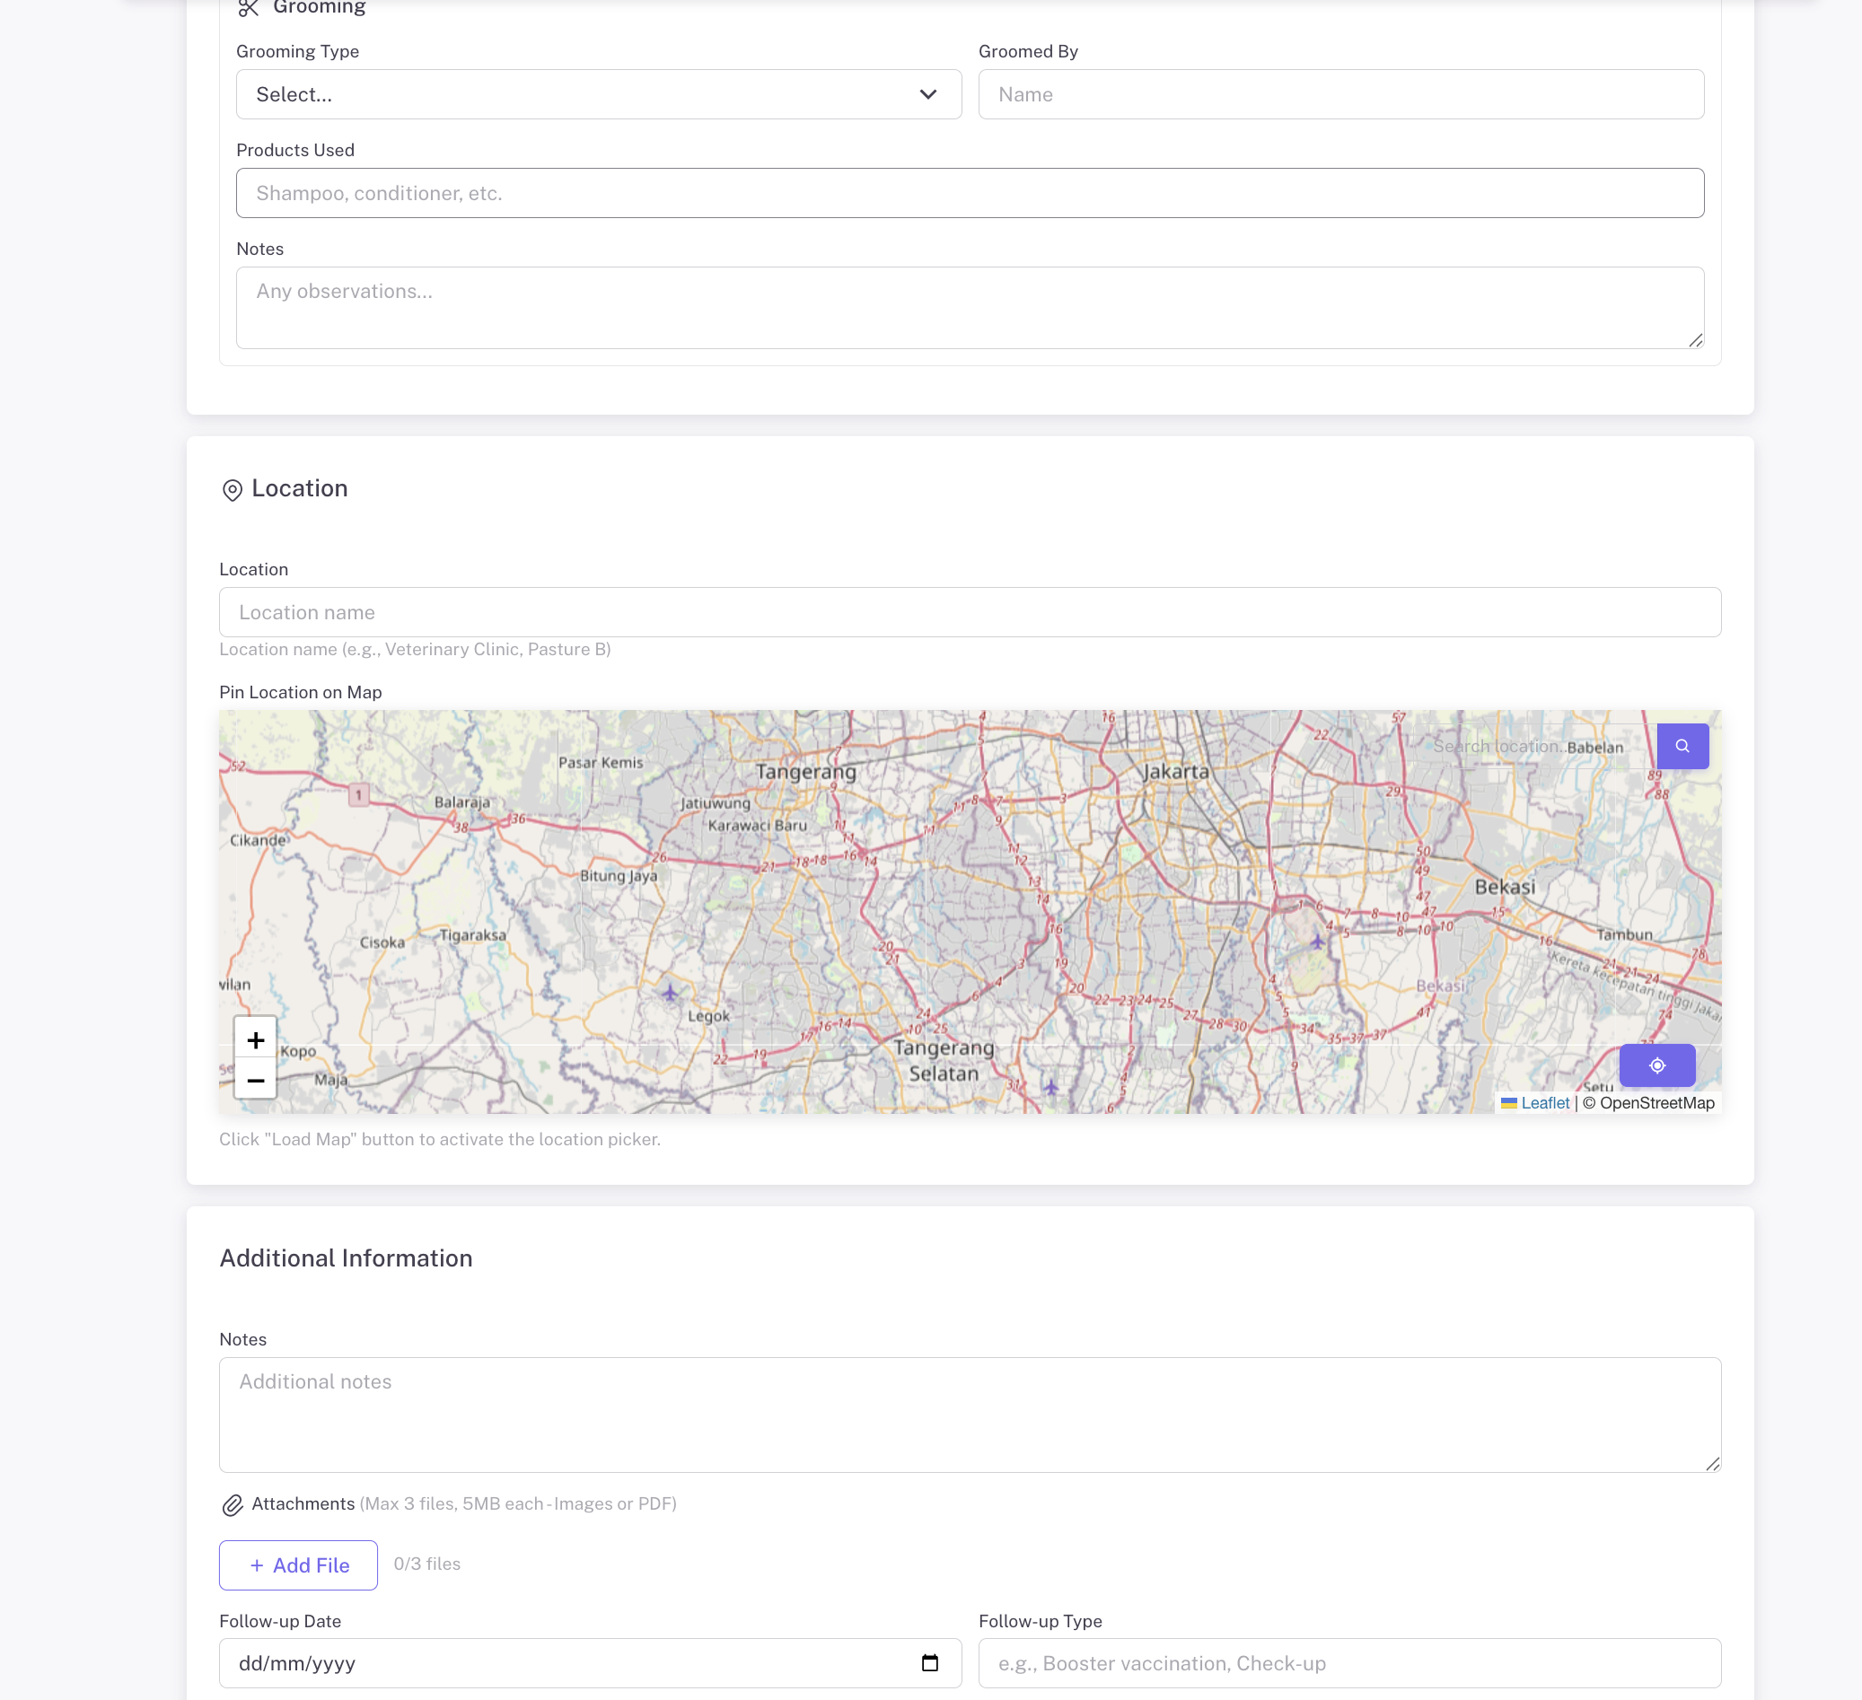Click the Add File button
The width and height of the screenshot is (1862, 1700).
point(297,1564)
